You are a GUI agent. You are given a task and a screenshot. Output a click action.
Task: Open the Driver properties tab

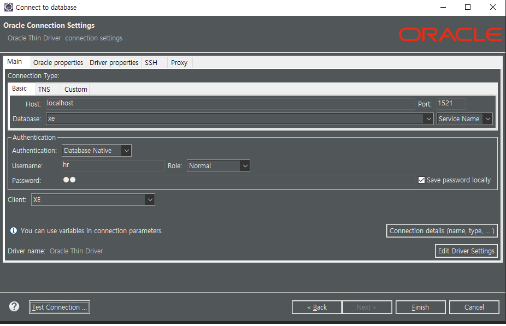point(114,63)
